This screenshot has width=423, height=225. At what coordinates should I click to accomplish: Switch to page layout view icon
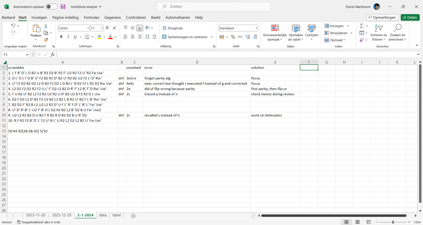pyautogui.click(x=357, y=222)
